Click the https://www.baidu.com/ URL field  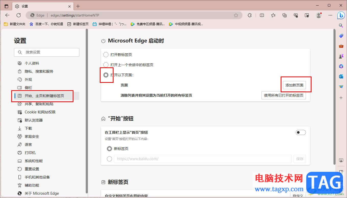[x=203, y=159]
